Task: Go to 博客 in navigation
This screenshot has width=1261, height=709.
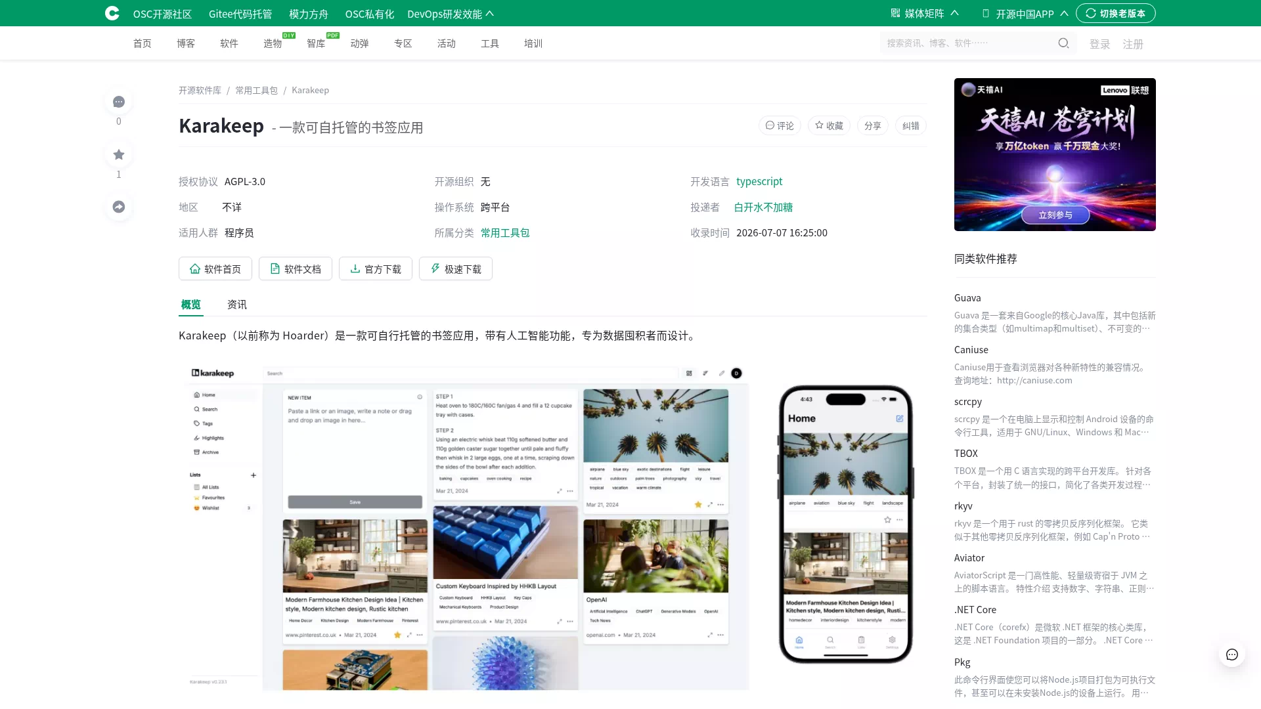Action: pyautogui.click(x=186, y=43)
